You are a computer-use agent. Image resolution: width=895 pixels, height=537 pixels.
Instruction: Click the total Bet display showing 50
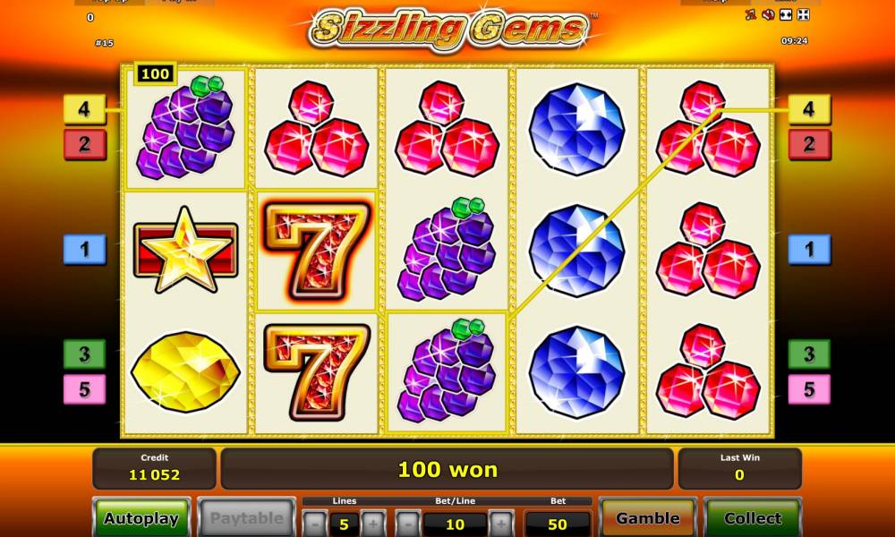[x=557, y=524]
